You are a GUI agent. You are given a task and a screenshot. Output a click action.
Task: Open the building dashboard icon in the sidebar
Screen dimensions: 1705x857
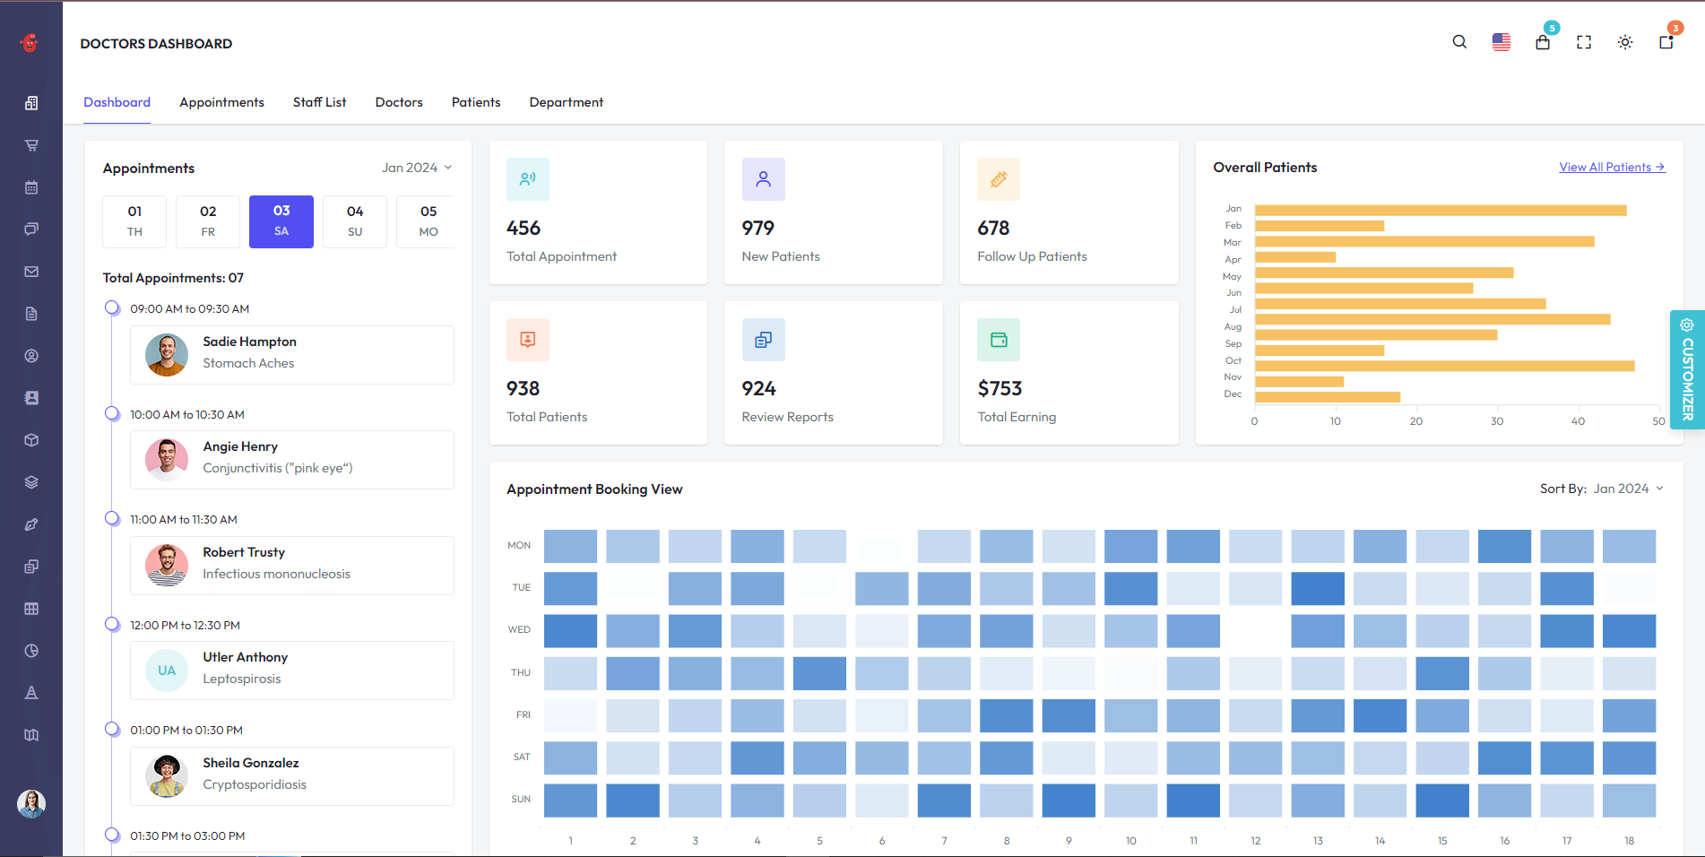[31, 103]
